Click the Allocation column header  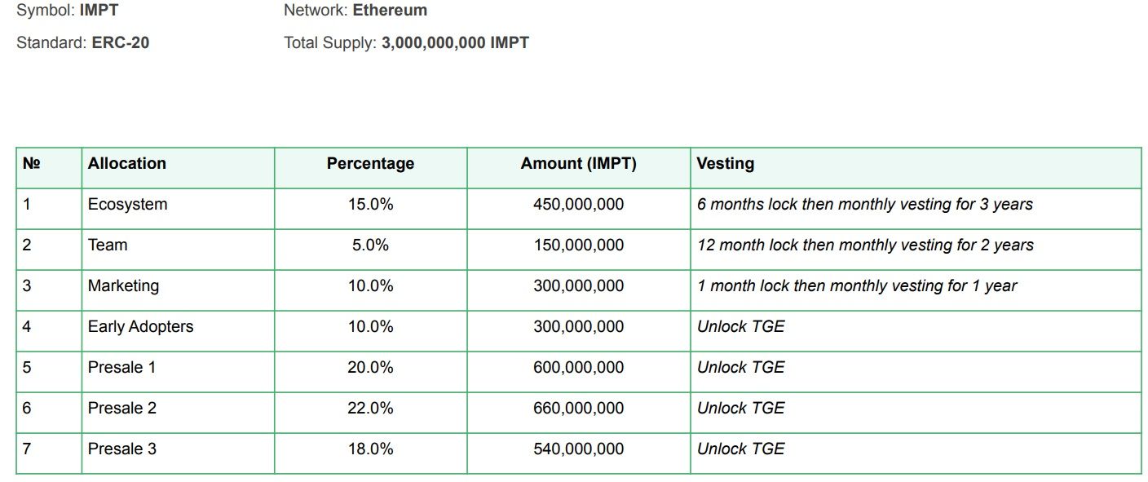(x=127, y=163)
